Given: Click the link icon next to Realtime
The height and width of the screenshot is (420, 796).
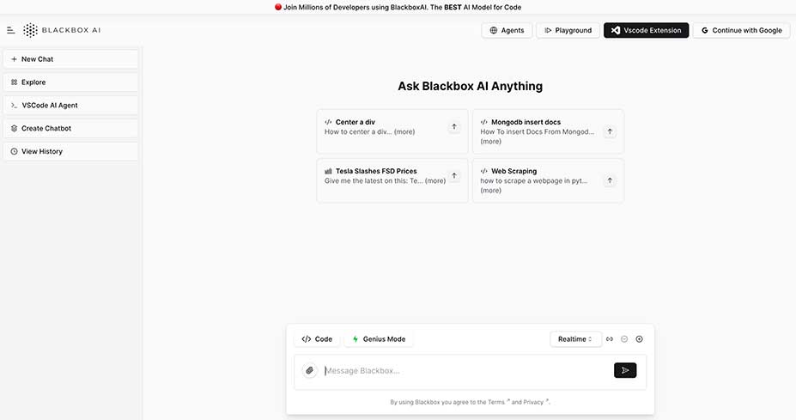Looking at the screenshot, I should coord(610,339).
